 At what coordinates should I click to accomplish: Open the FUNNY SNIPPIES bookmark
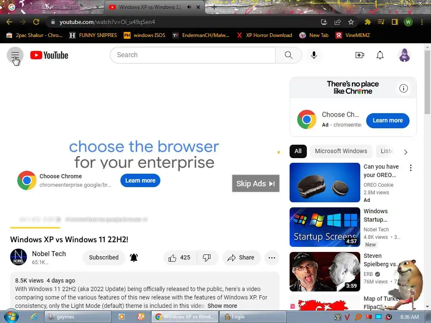coord(93,35)
